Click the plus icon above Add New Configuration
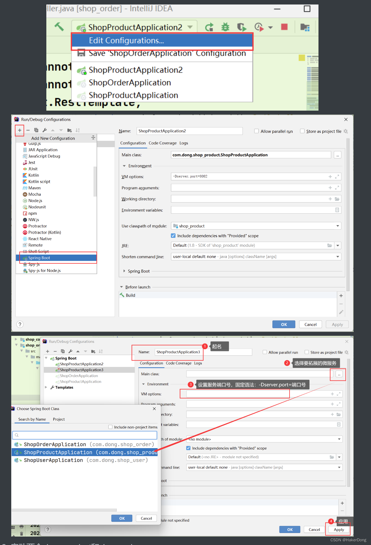 coord(20,130)
